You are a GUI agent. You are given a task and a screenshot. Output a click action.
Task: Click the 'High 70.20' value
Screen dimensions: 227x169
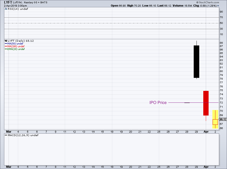click(134, 6)
